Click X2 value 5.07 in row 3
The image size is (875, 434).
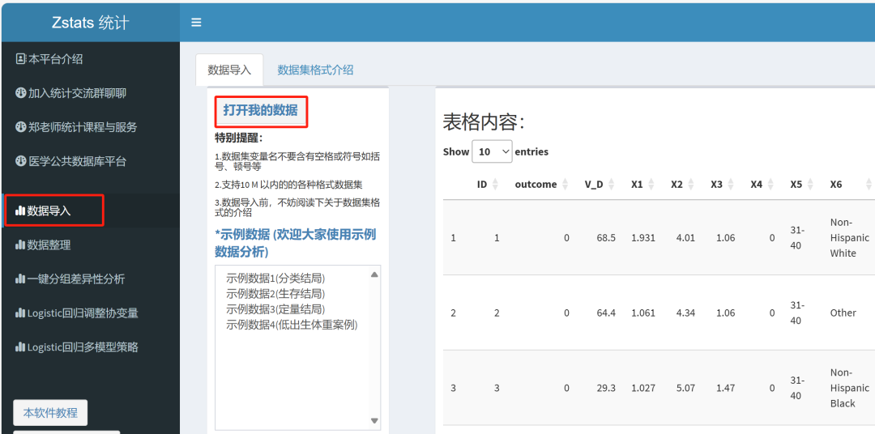tap(685, 388)
